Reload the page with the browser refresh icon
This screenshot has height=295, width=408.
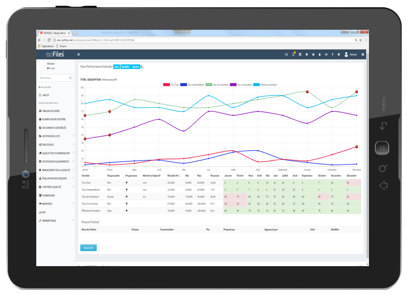[49, 40]
